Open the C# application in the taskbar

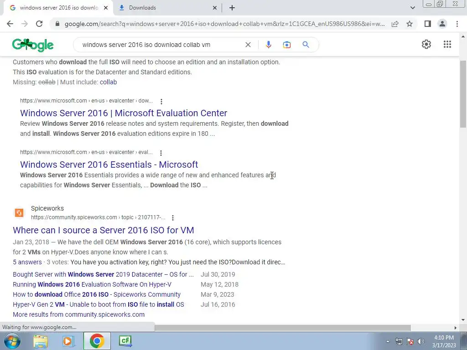125,341
